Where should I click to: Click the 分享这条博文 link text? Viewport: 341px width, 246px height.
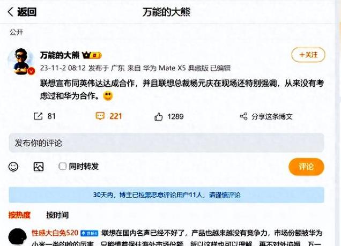tap(272, 117)
